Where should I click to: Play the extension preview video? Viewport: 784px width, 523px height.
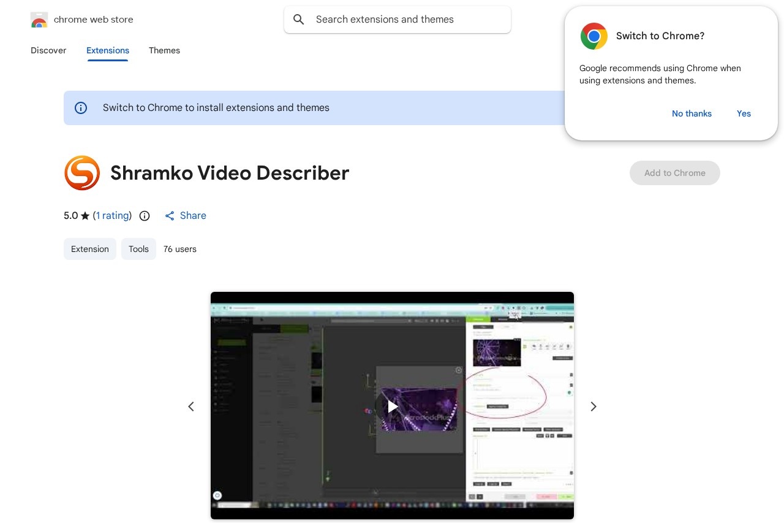(x=392, y=407)
